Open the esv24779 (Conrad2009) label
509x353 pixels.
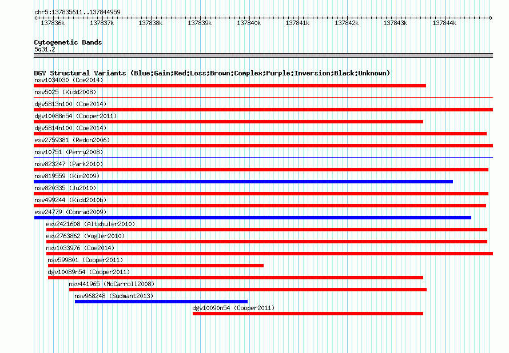[x=70, y=212]
